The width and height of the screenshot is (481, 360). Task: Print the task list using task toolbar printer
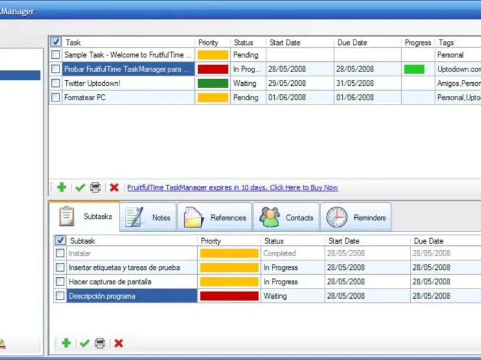pos(96,187)
